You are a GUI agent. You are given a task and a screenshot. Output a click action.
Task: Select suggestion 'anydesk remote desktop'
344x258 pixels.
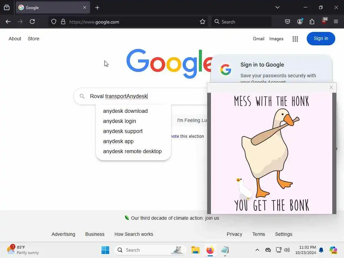(132, 152)
